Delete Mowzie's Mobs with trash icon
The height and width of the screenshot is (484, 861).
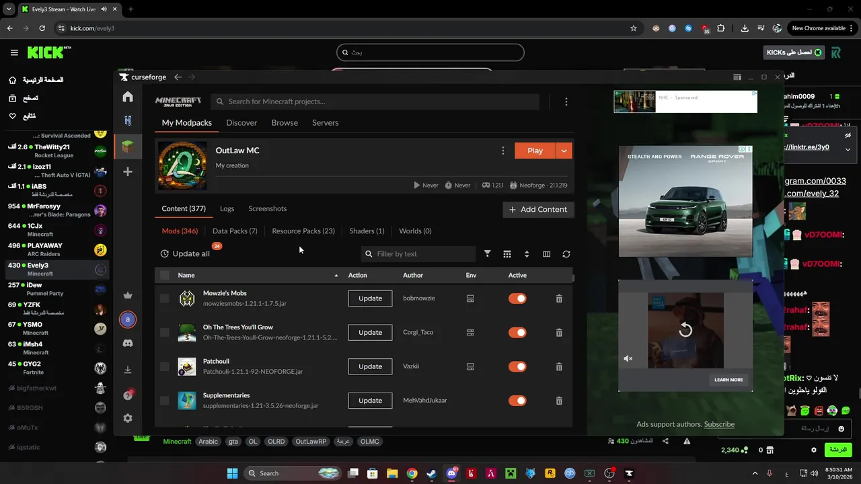click(559, 298)
